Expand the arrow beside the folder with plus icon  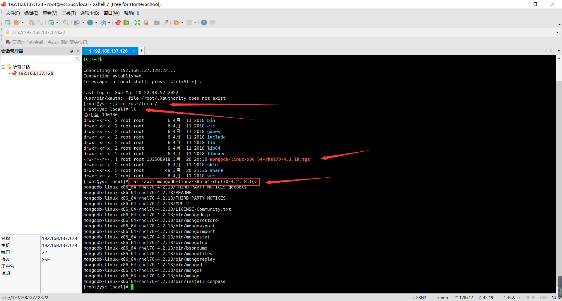(182, 23)
